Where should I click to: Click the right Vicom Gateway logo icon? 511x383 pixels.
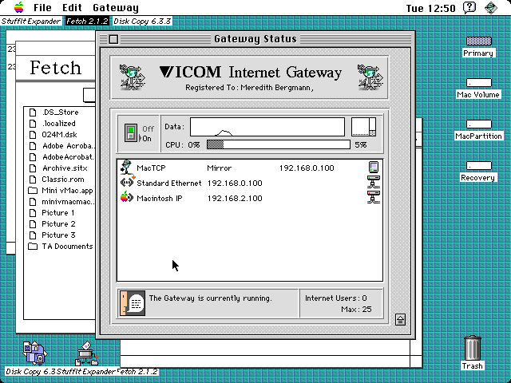point(370,77)
